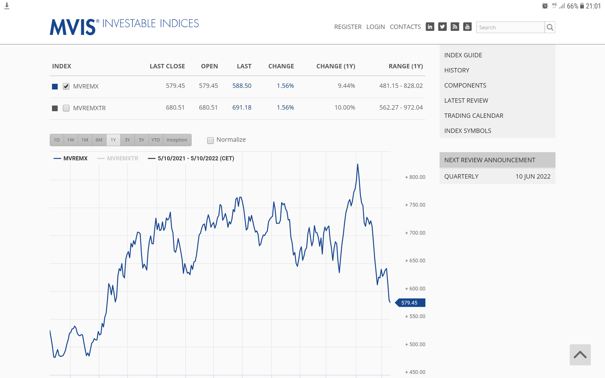Toggle MVREMX series in chart legend
The image size is (605, 378).
point(71,158)
